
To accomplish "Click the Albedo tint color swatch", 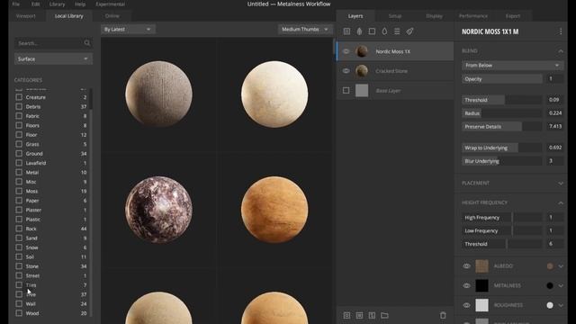I will [x=550, y=266].
